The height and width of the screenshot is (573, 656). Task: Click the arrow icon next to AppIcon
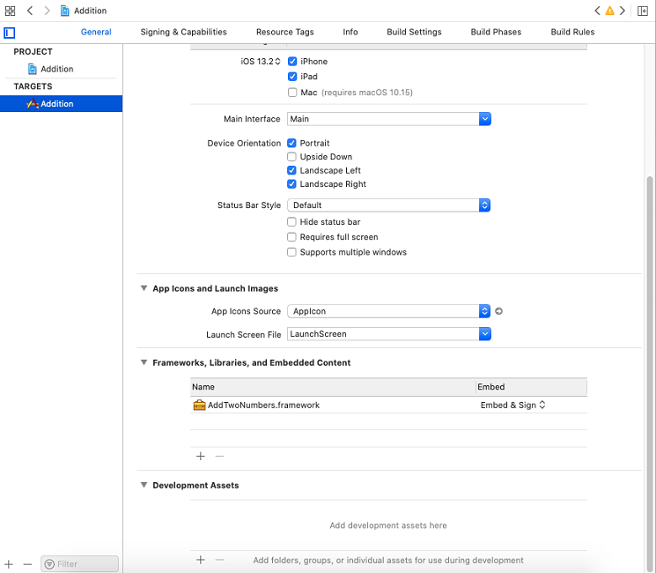(x=498, y=311)
